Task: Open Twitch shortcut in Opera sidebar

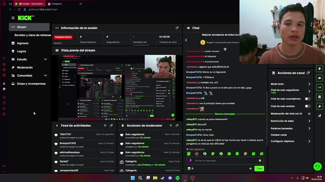Action: 4,89
